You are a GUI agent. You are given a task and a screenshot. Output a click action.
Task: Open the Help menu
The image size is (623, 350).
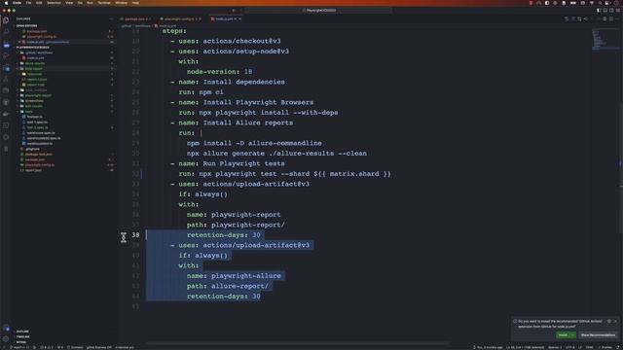click(x=135, y=3)
